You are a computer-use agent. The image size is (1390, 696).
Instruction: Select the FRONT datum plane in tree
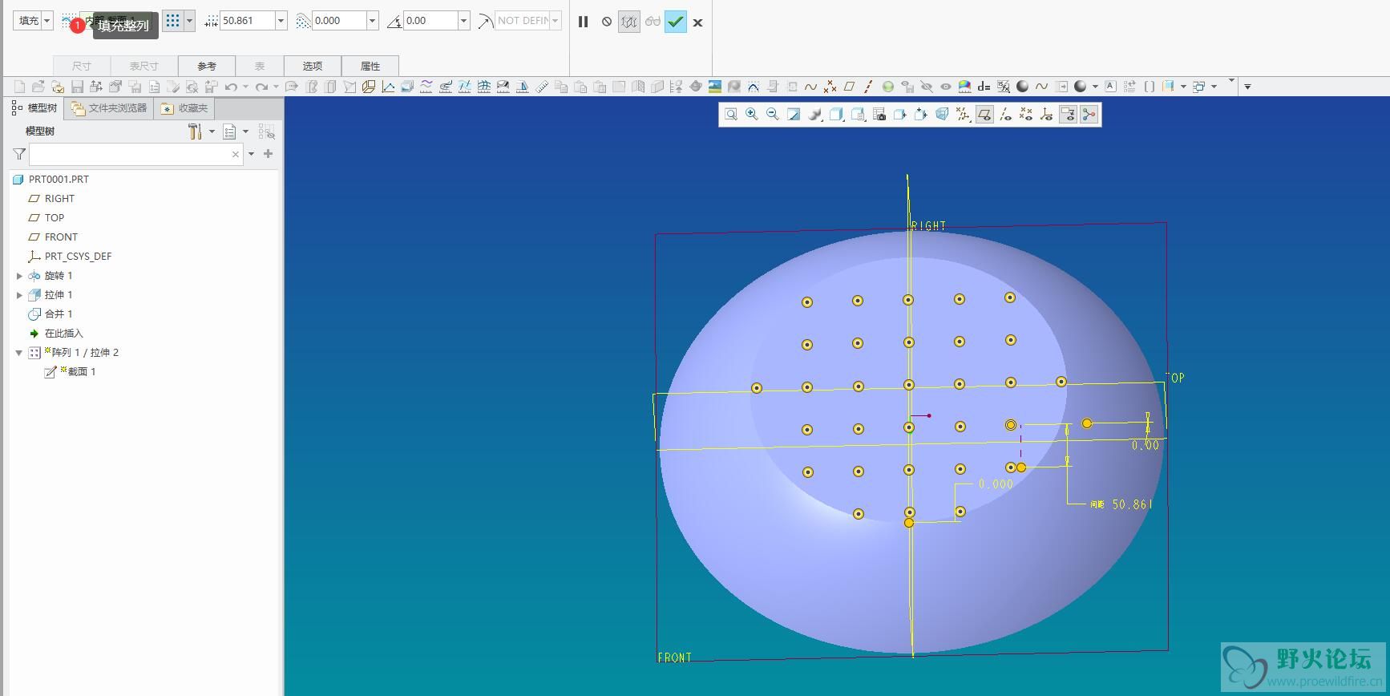pyautogui.click(x=61, y=237)
